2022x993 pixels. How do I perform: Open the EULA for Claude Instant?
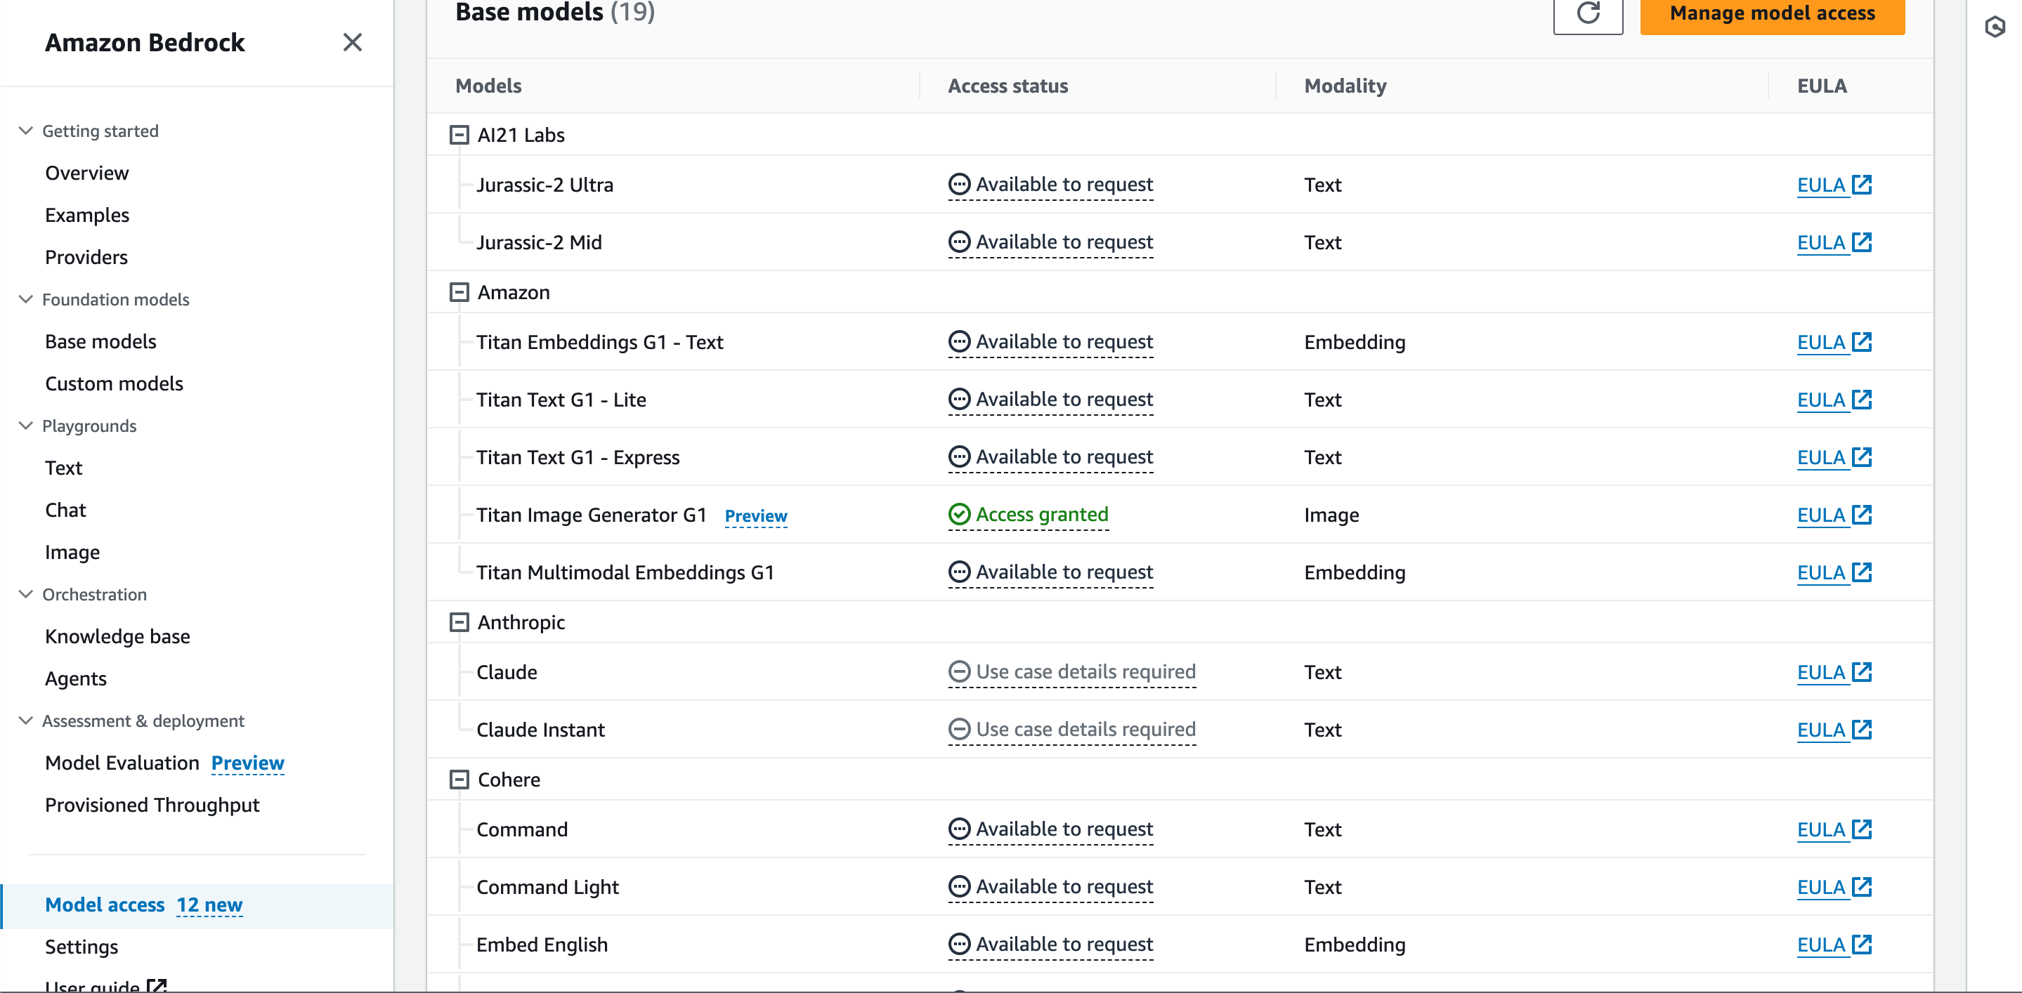[1822, 730]
